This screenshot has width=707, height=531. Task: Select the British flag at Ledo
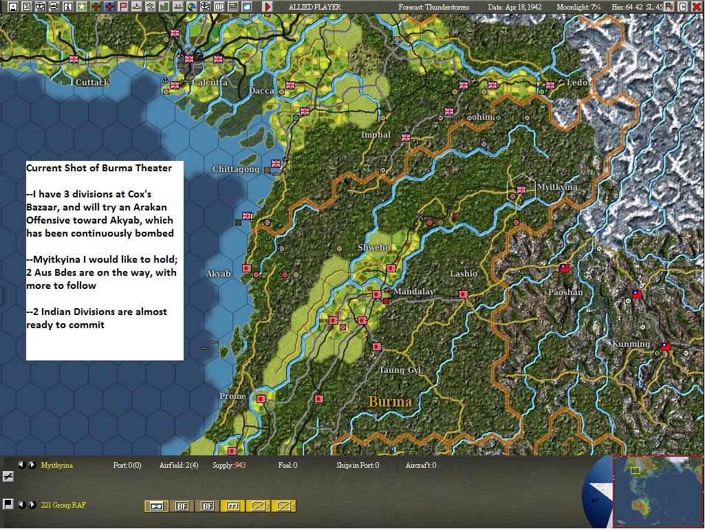pyautogui.click(x=550, y=85)
